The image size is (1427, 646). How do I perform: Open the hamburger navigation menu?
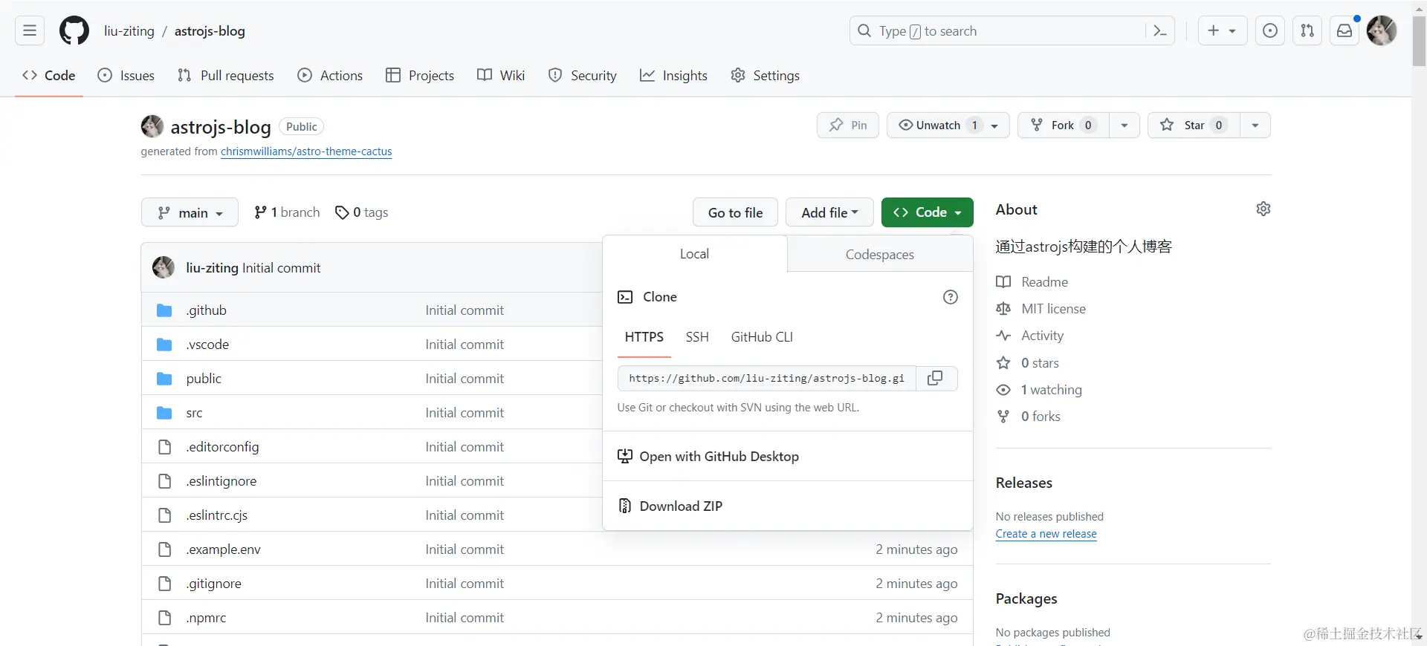pos(30,30)
